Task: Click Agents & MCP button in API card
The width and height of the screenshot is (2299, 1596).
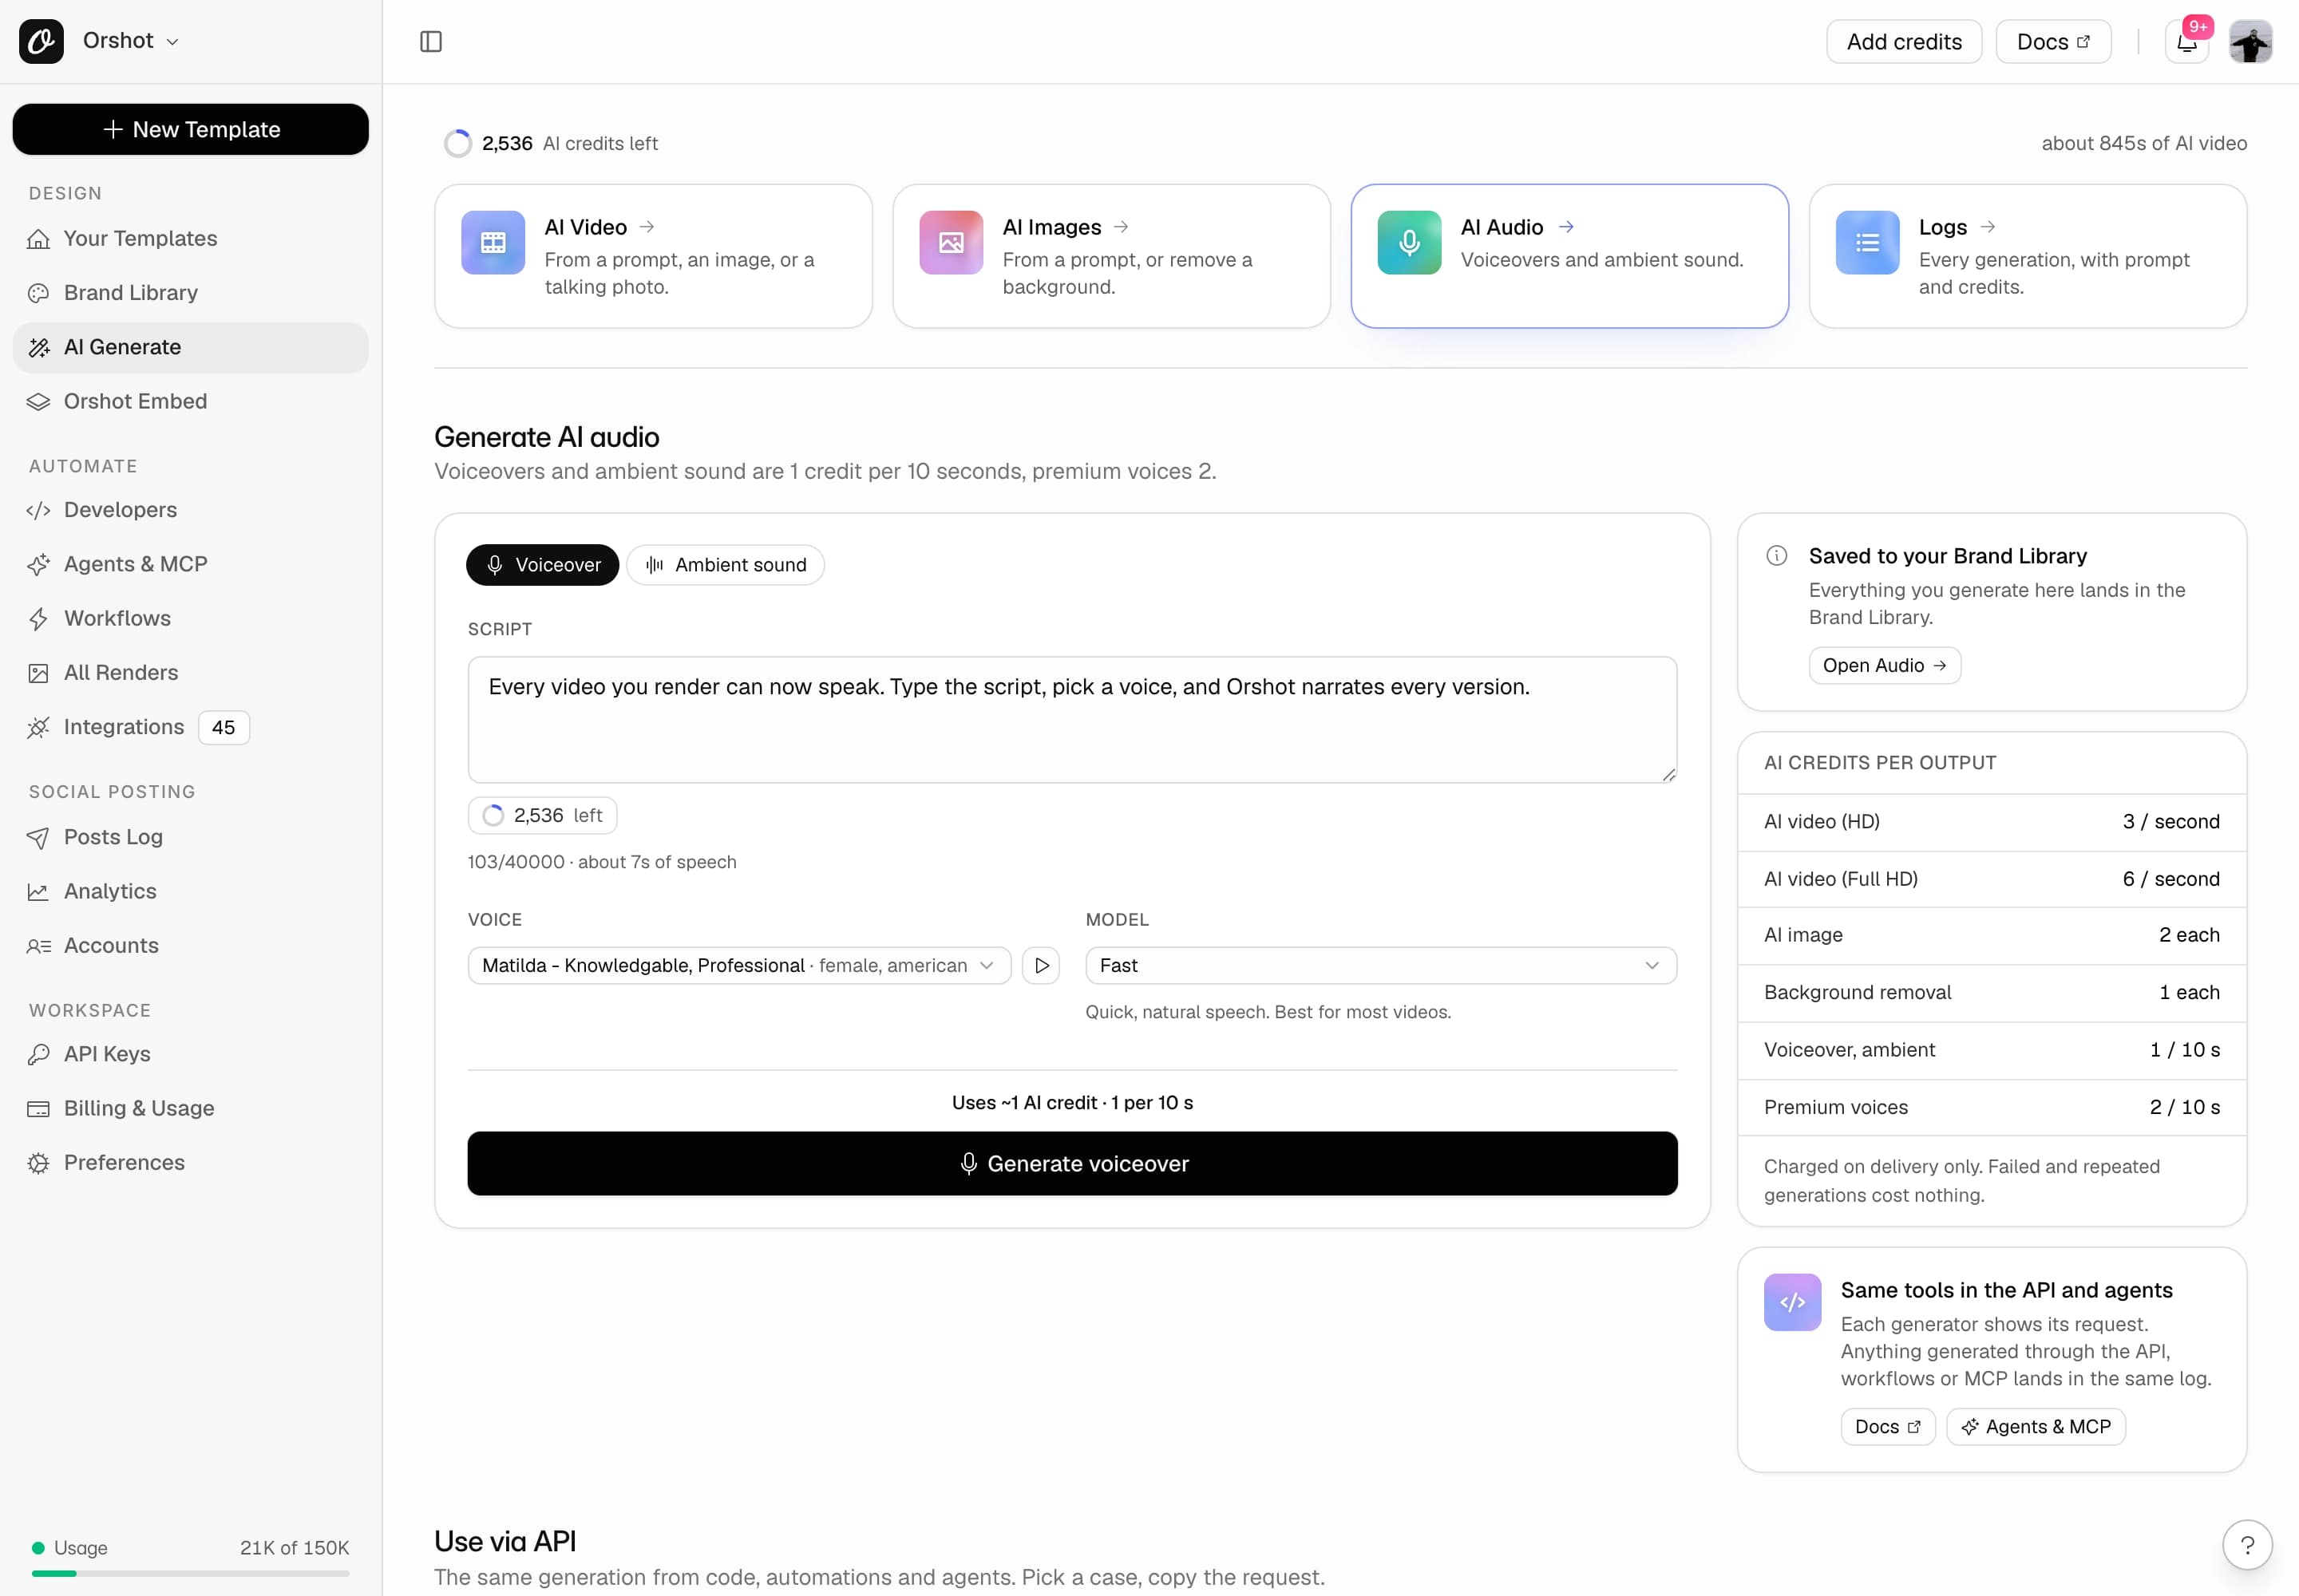Action: pyautogui.click(x=2036, y=1427)
